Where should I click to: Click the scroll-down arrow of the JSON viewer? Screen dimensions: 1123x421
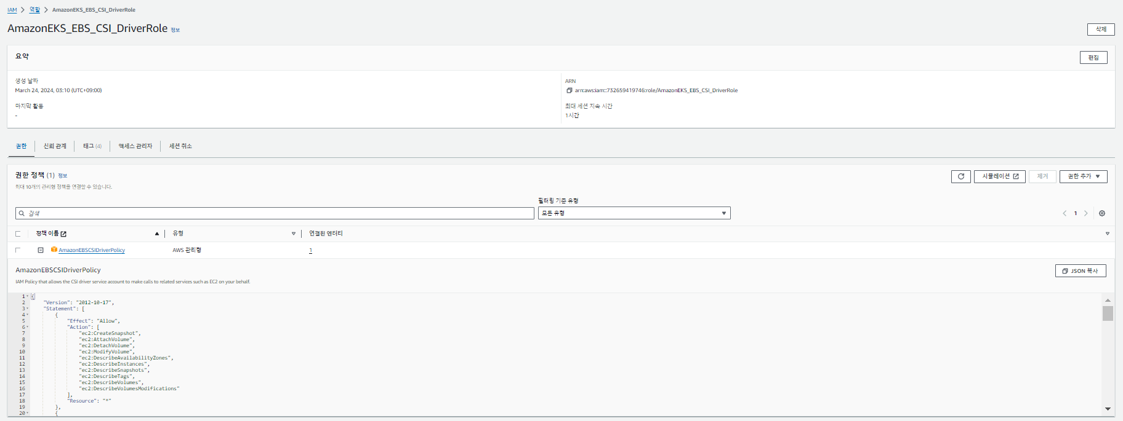tap(1108, 409)
